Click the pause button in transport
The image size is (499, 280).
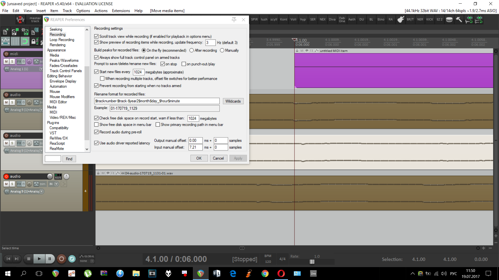pyautogui.click(x=50, y=259)
